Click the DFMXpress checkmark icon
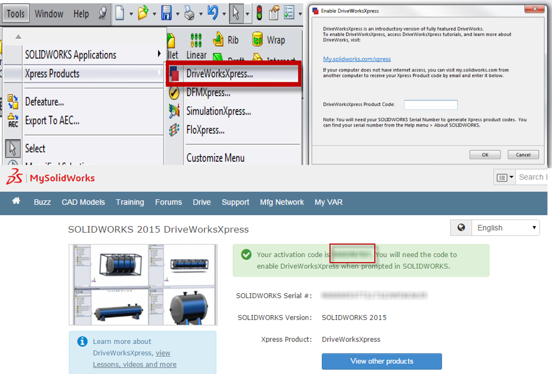Screen dimensions: 552x374 pos(174,93)
